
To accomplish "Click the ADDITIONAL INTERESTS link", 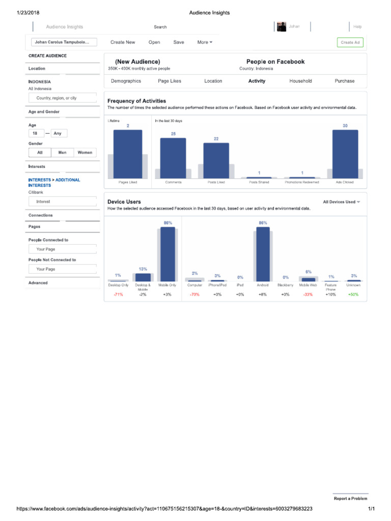I will tap(54, 183).
